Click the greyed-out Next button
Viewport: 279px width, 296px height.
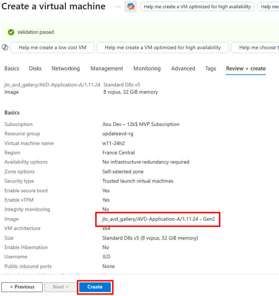pos(61,287)
